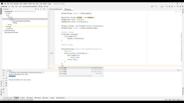Open the TODO tool window
184x103 pixels.
coord(22,98)
